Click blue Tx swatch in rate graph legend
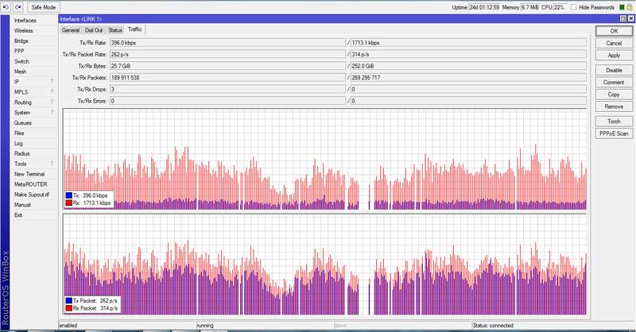636x332 pixels. [x=69, y=195]
